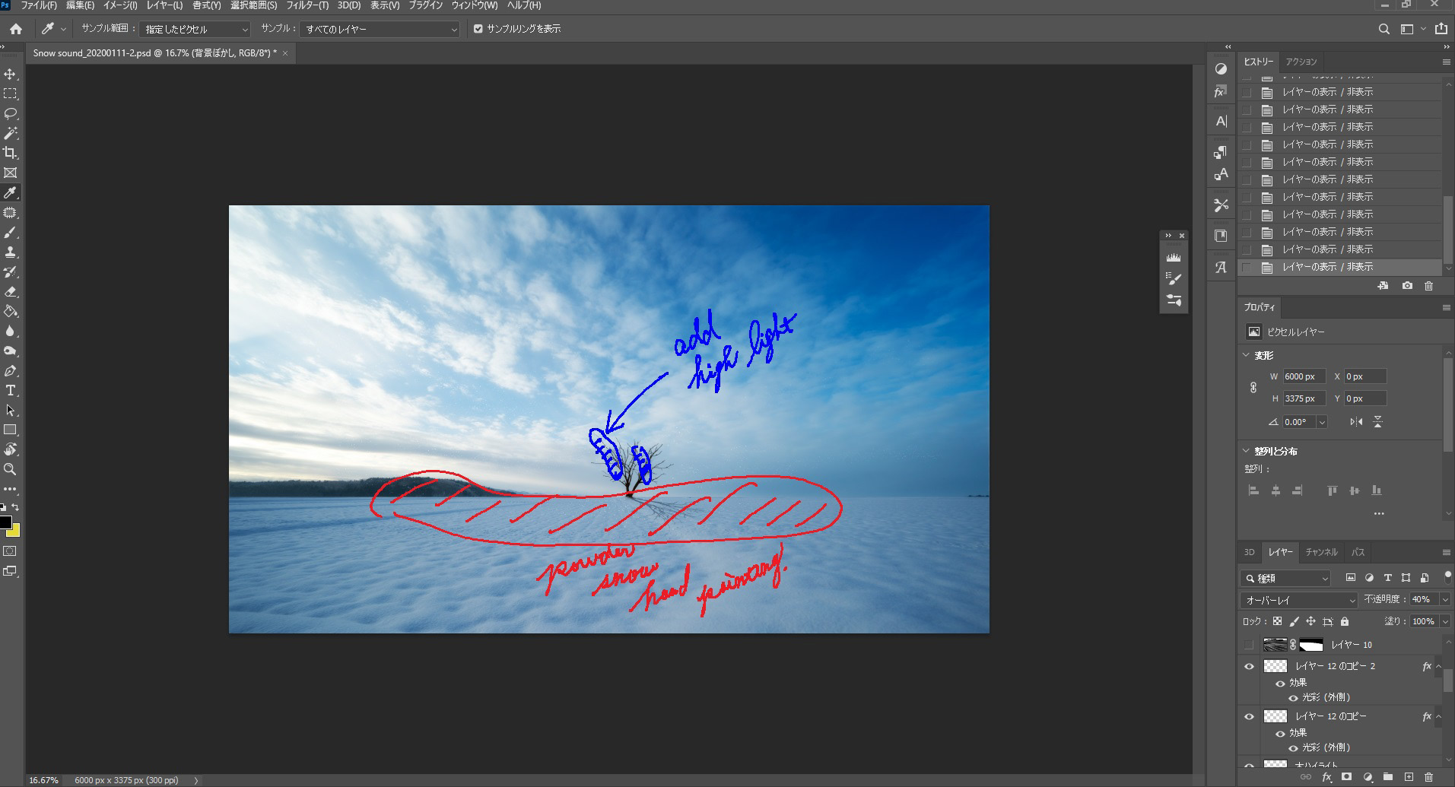The width and height of the screenshot is (1455, 787).
Task: Select レイヤー 10 mask thumbnail
Action: click(x=1311, y=645)
